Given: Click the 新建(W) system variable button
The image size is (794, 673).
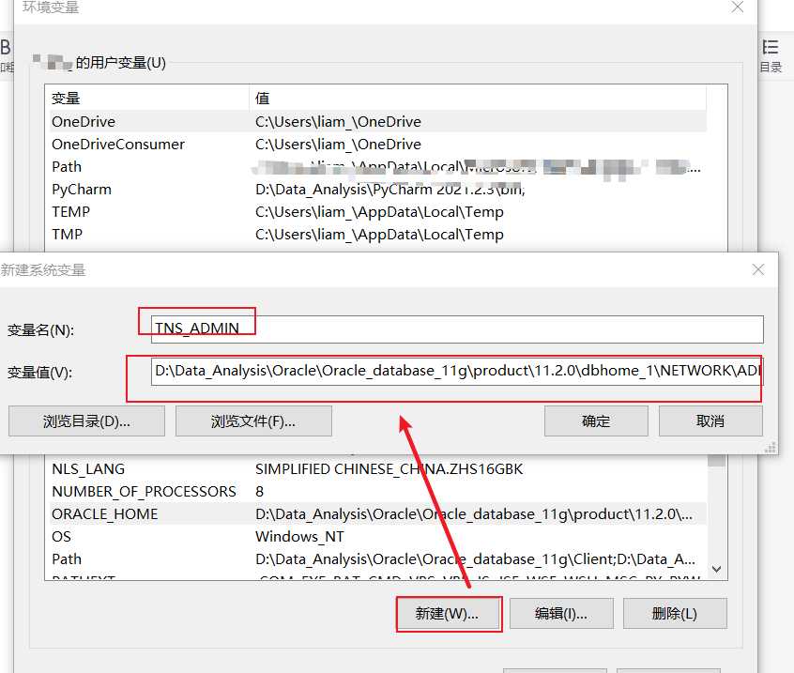Looking at the screenshot, I should (448, 614).
